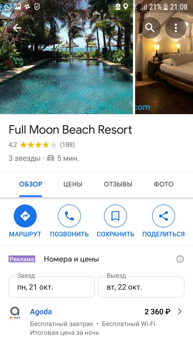Image resolution: width=193 pixels, height=343 pixels.
Task: Switch to the Цены tab
Action: 73,184
